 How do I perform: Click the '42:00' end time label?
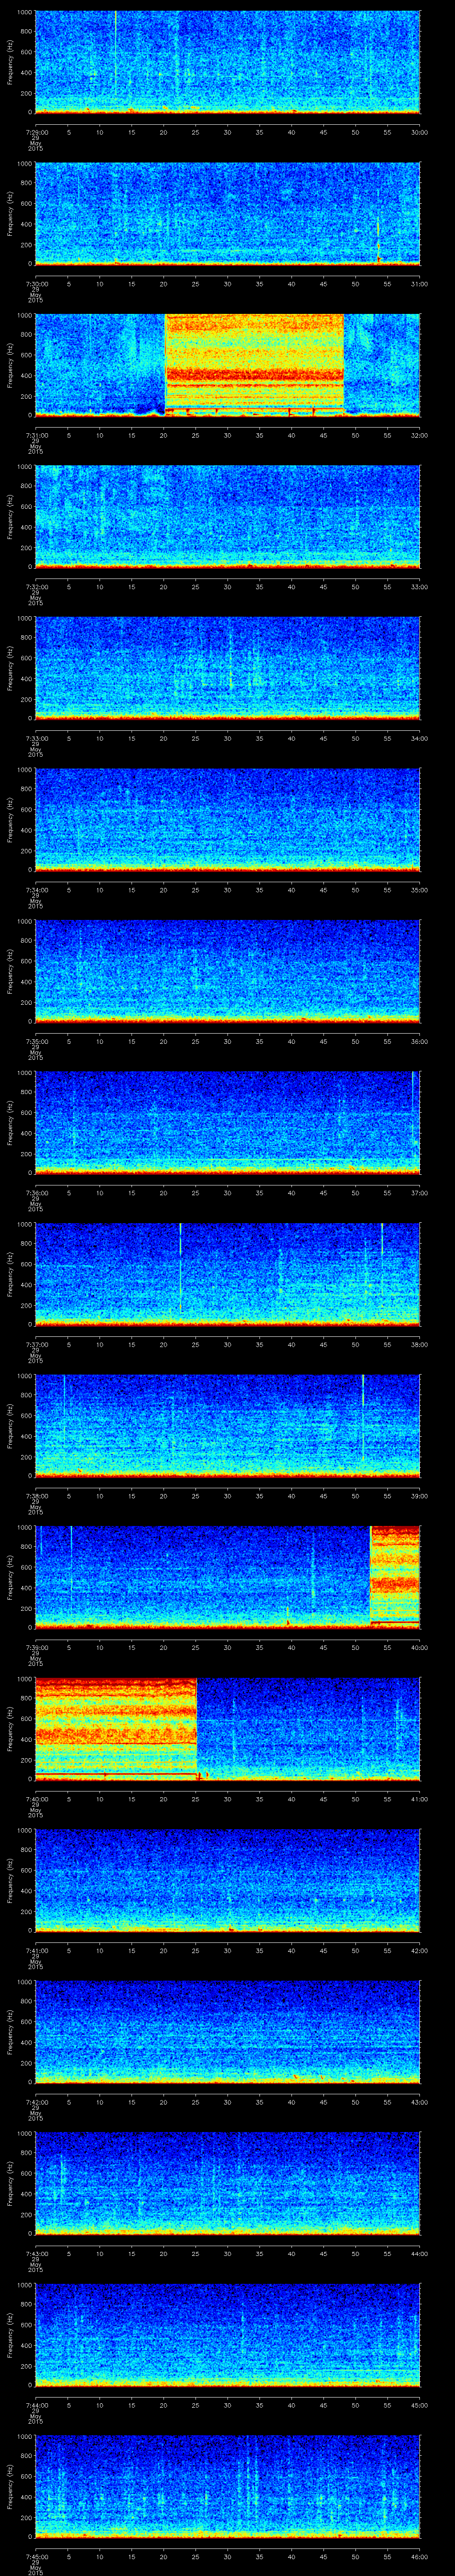tap(420, 1950)
